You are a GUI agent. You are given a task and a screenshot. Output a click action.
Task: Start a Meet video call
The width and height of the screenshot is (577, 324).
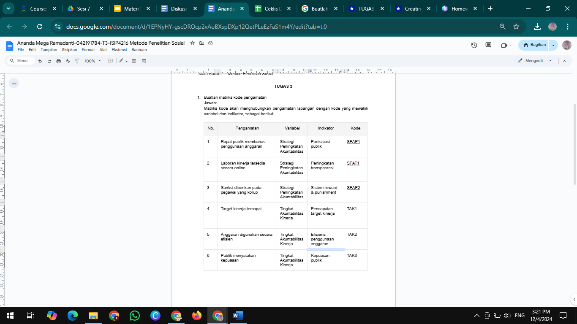[x=504, y=45]
